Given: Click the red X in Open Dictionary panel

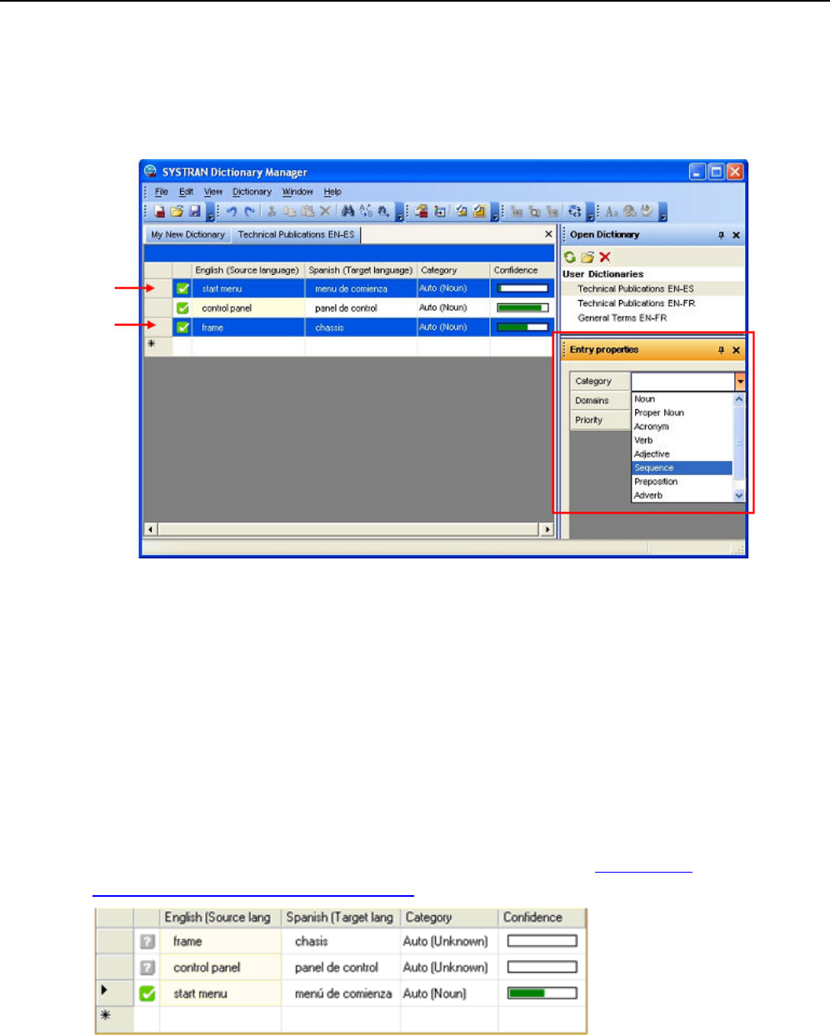Looking at the screenshot, I should tap(605, 257).
